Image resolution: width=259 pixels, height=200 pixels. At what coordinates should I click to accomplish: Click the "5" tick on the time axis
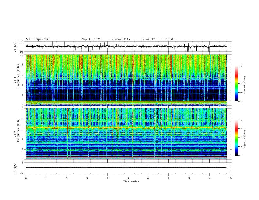pos(128,178)
